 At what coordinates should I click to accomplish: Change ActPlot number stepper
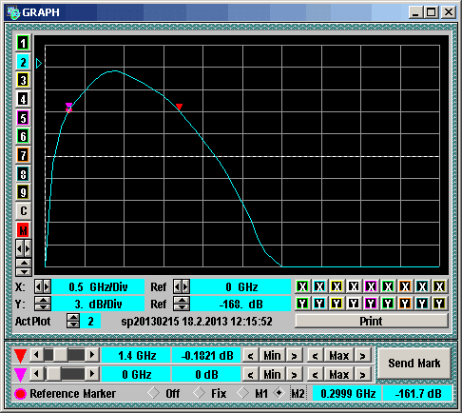[73, 321]
